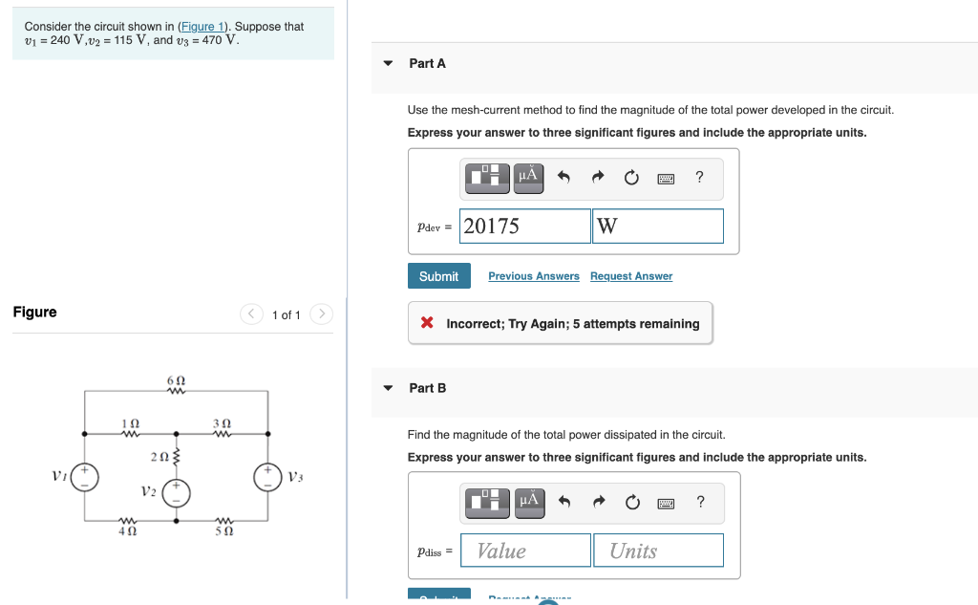Open the on-screen keyboard in Part A
Screen dimensions: 978x605
tap(665, 178)
